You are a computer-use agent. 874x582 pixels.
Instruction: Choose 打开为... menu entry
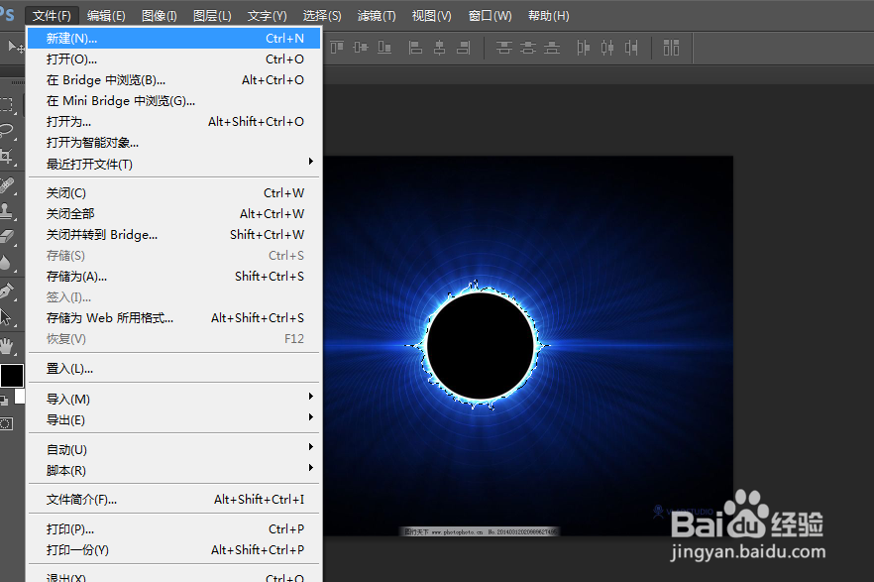coord(174,122)
